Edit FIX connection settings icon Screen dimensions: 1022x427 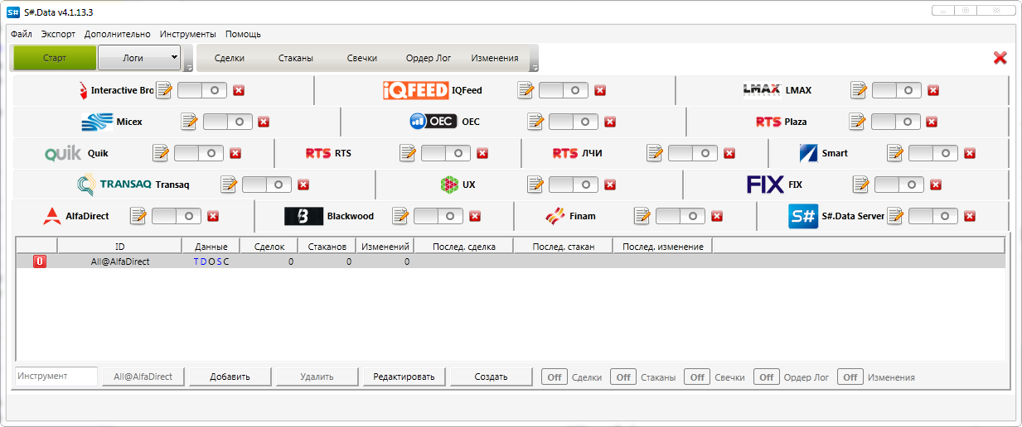[861, 185]
